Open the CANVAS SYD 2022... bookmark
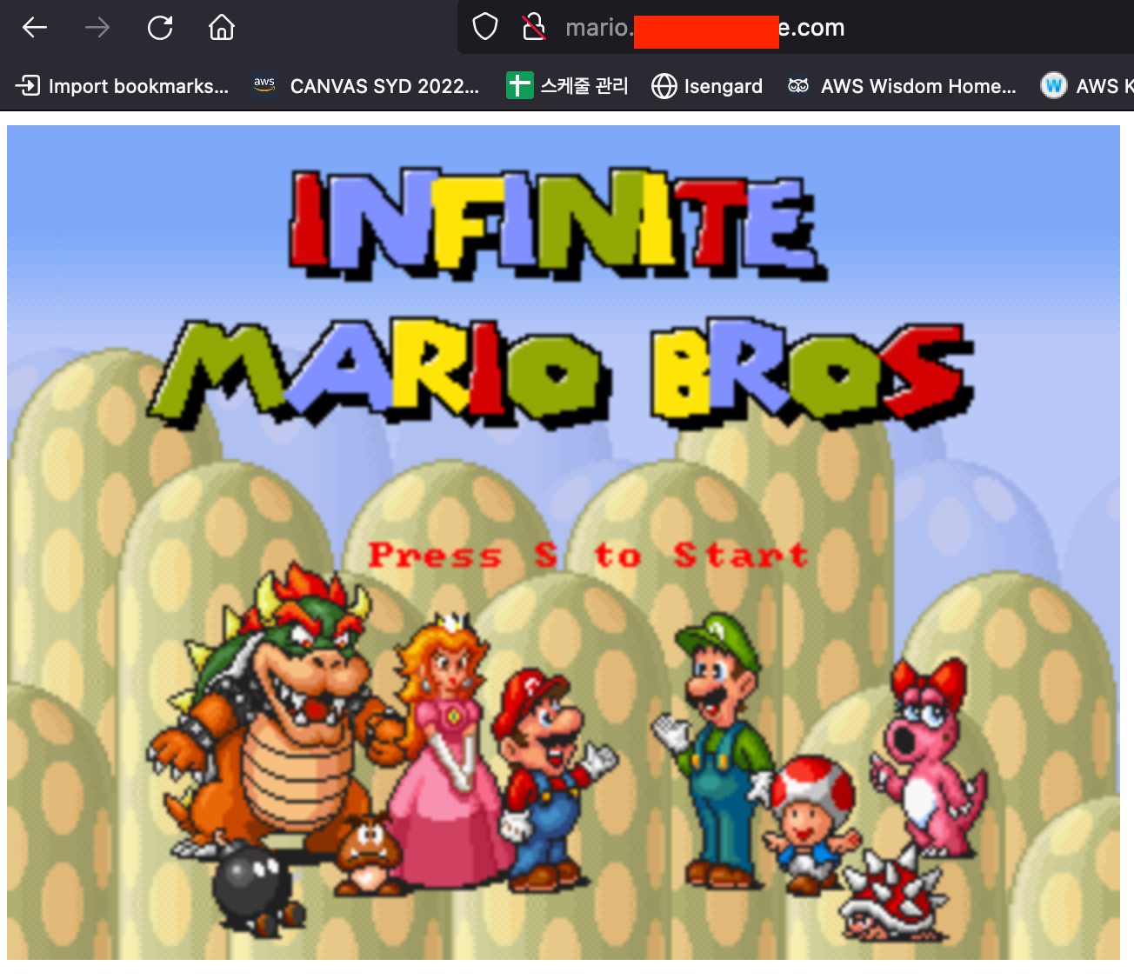 coord(365,86)
